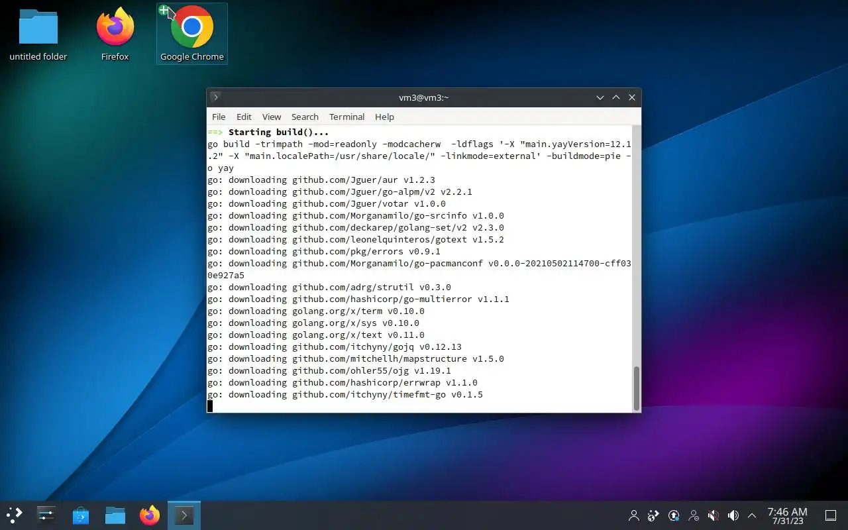Click the itchyny/timefmt-go v0.1.5 line
Screen dimensions: 848x530
(345, 394)
